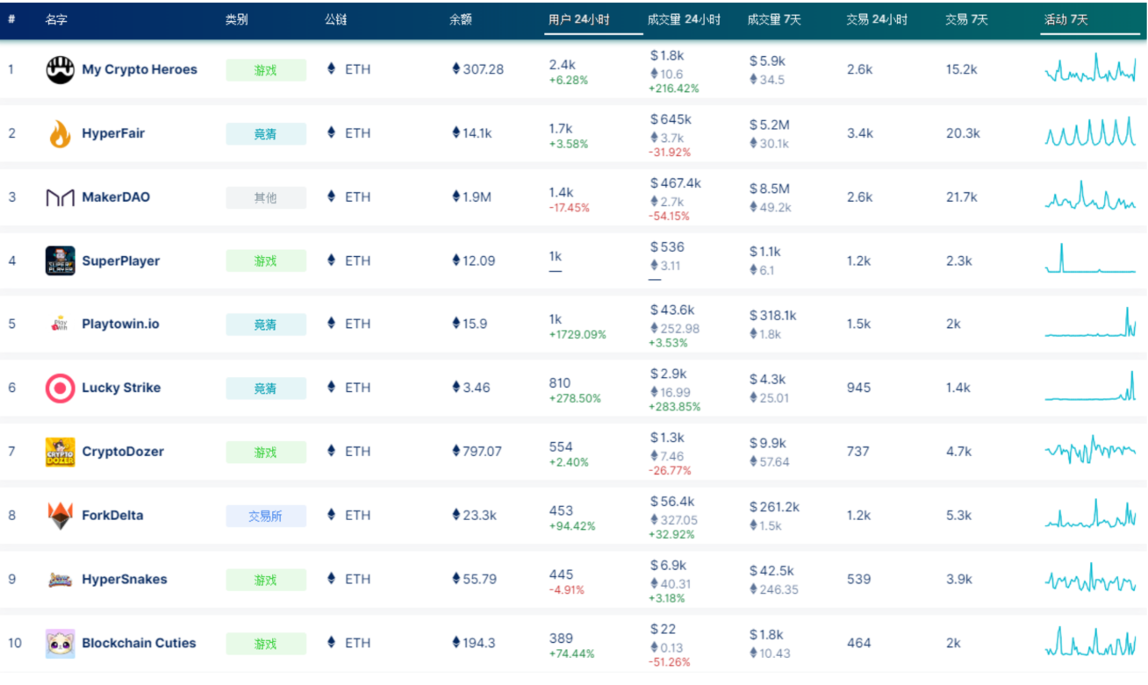The width and height of the screenshot is (1148, 685).
Task: Click the 竞猜 tag on Lucky Strike
Action: (266, 389)
